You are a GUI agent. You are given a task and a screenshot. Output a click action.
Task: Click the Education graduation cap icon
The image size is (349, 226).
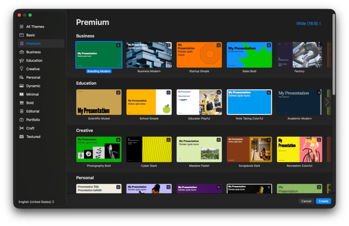point(21,61)
